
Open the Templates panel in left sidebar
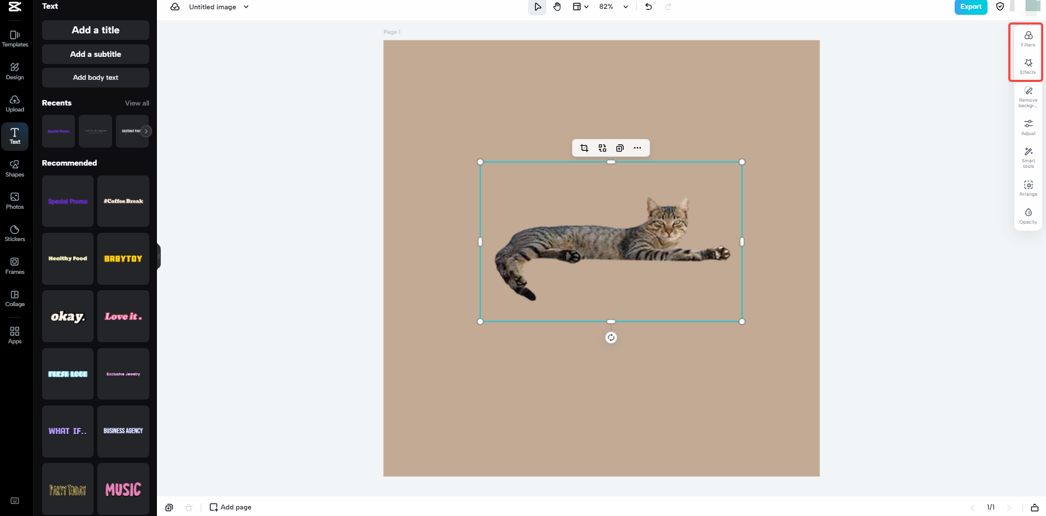click(15, 38)
